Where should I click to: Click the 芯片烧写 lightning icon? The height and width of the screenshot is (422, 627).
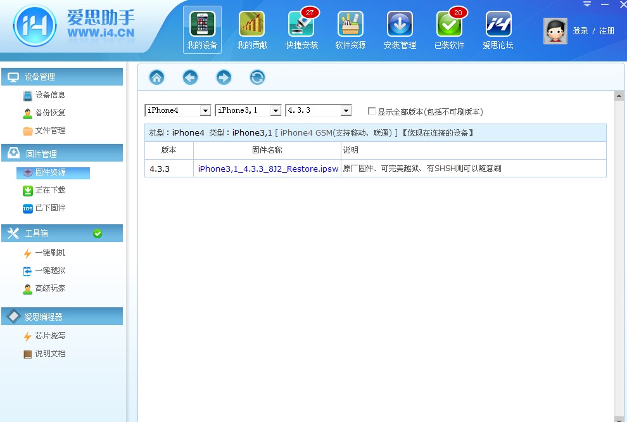(x=28, y=336)
